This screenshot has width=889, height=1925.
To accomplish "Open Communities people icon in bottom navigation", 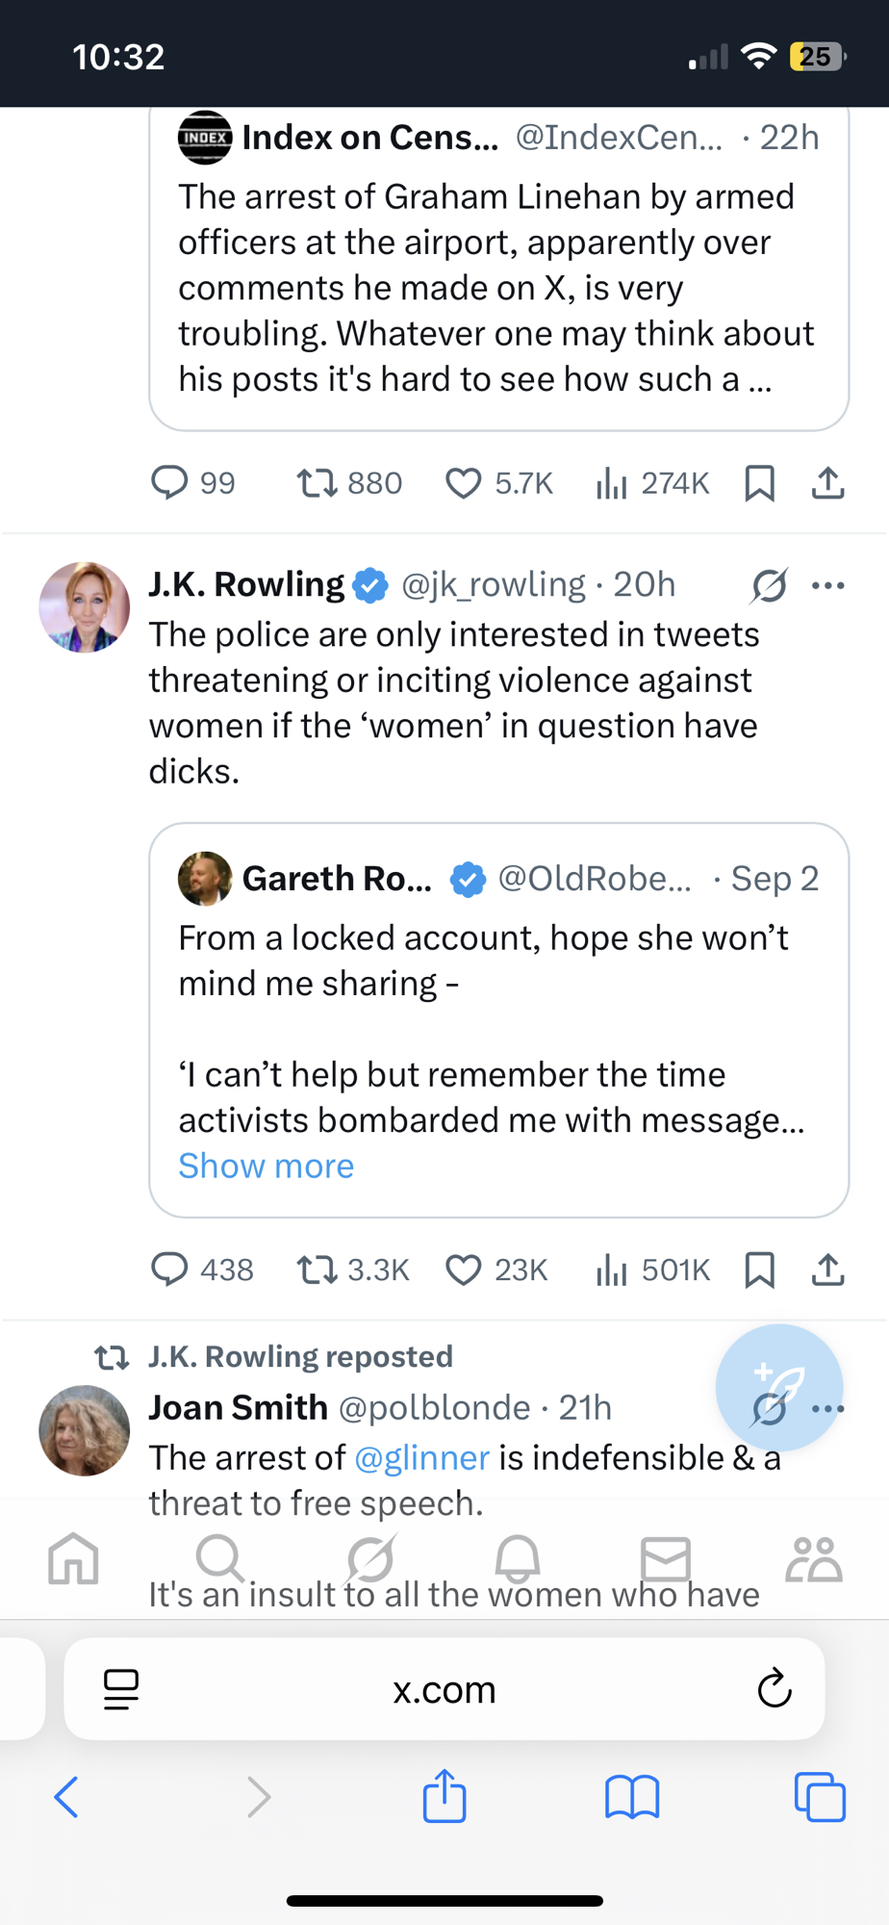I will coord(814,1558).
